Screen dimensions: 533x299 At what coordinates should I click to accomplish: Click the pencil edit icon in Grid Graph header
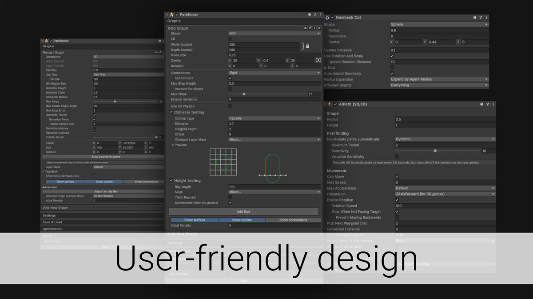click(310, 28)
